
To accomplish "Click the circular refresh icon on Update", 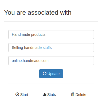I will tap(45, 73).
